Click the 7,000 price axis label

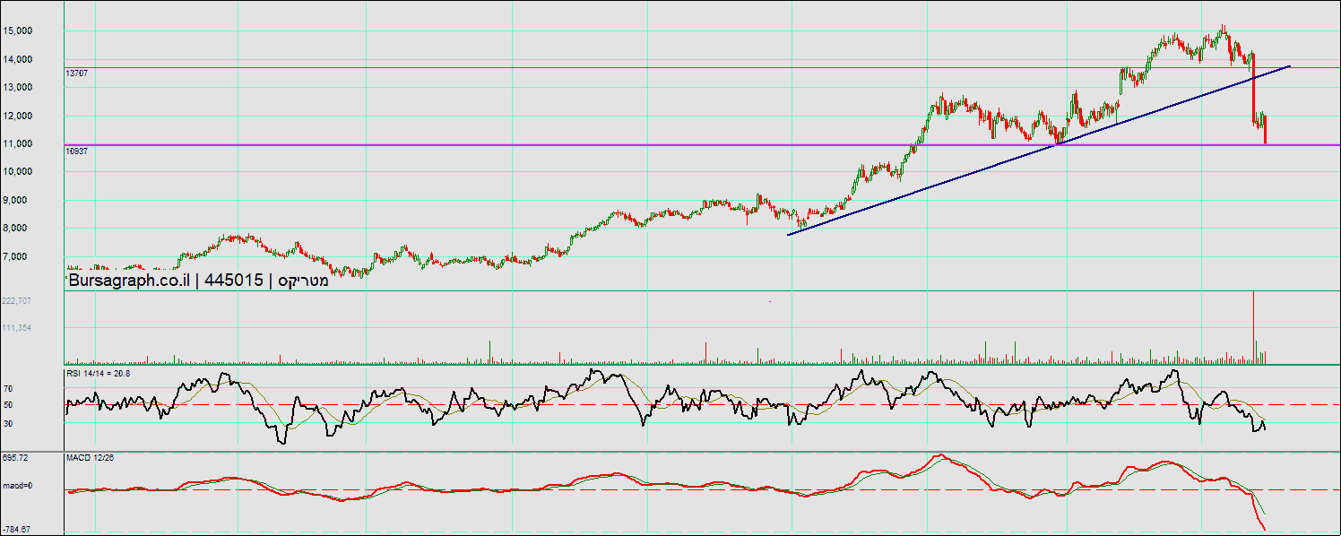(x=21, y=256)
